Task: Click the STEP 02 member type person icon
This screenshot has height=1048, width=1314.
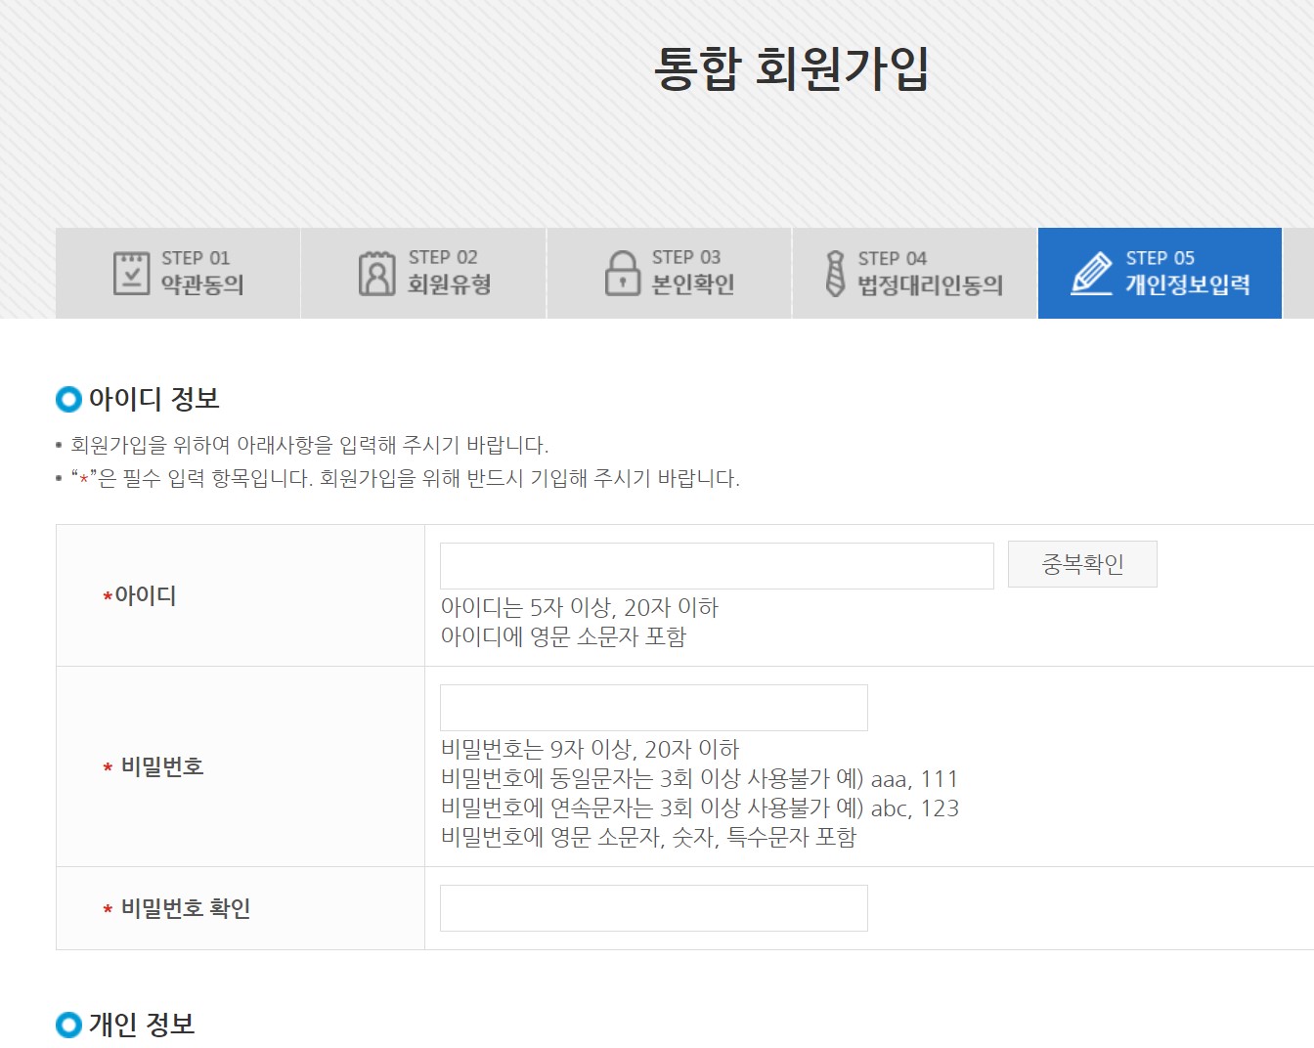Action: pos(376,273)
